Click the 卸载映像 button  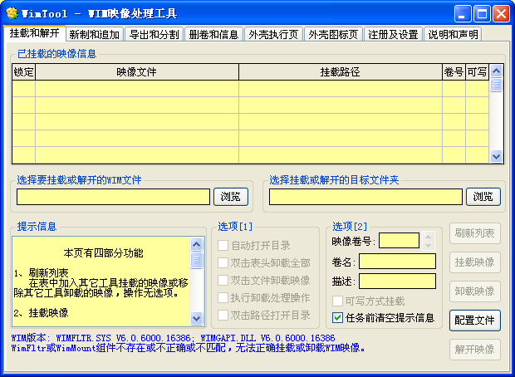pyautogui.click(x=475, y=291)
